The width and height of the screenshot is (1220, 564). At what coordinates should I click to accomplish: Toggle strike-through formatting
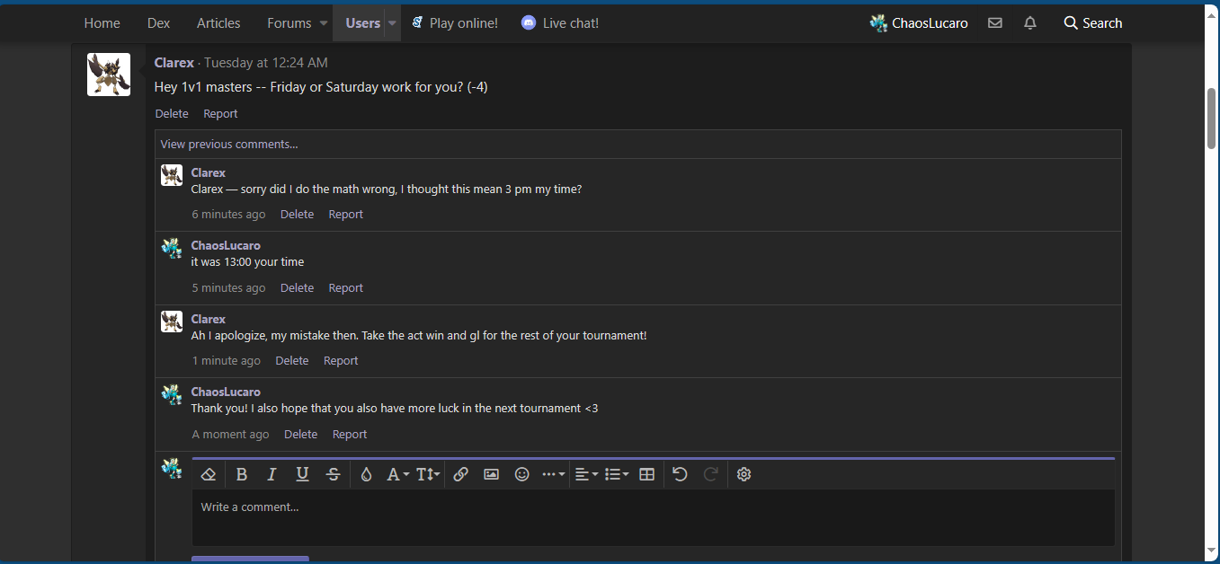pos(333,474)
